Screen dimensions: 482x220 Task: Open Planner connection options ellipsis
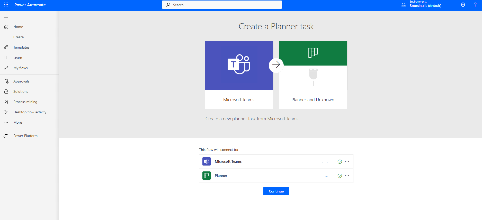[x=347, y=176]
